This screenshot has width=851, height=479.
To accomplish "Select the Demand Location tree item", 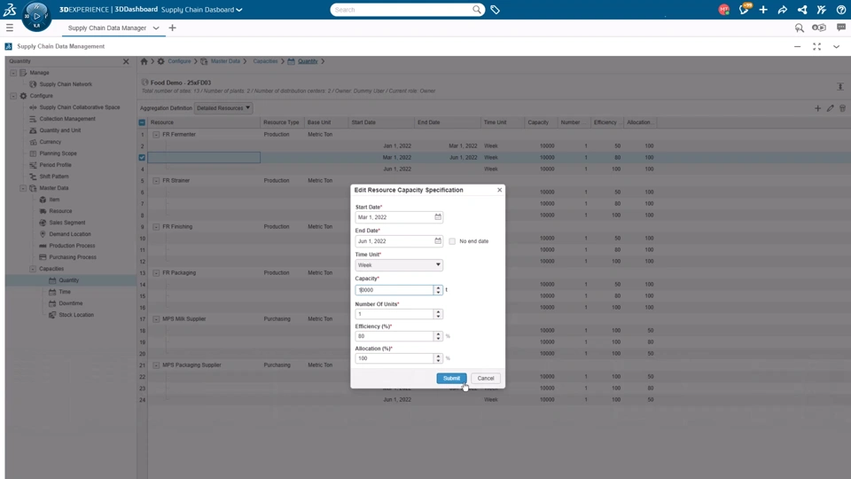I will click(70, 234).
